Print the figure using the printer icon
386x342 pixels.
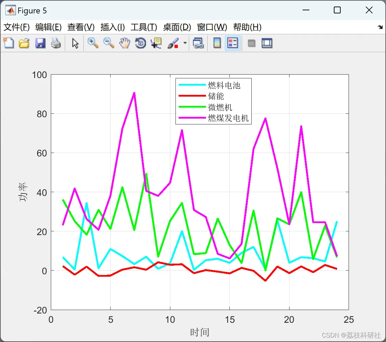pyautogui.click(x=56, y=43)
